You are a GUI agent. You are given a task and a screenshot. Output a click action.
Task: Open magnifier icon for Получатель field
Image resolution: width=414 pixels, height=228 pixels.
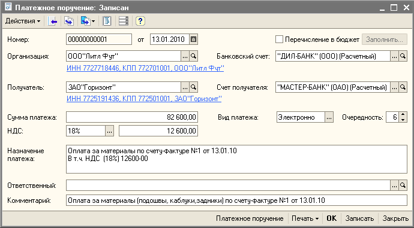click(194, 87)
